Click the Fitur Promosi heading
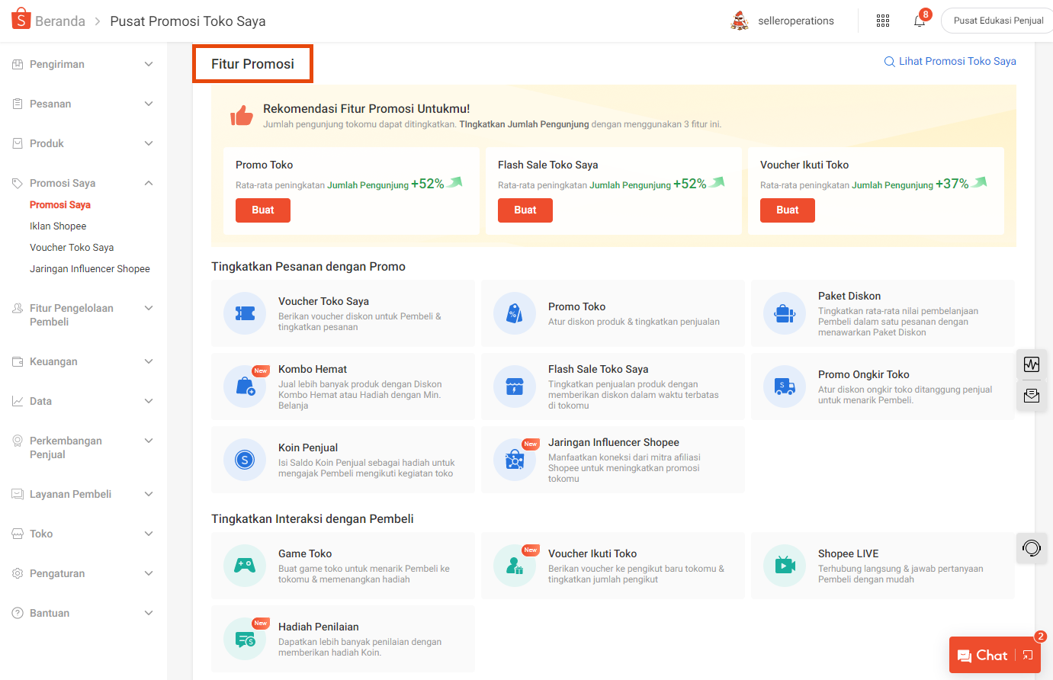 (252, 64)
